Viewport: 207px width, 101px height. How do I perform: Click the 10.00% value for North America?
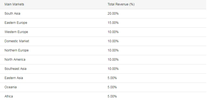[x=113, y=60]
